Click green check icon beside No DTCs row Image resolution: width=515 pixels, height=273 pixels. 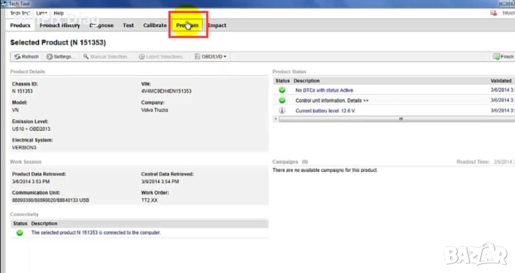[282, 90]
